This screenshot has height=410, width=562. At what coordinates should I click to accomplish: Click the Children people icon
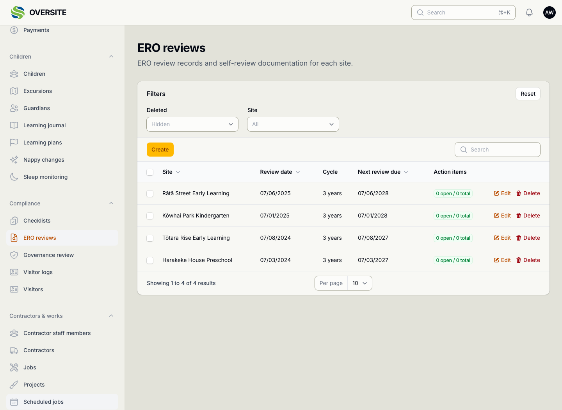coord(14,74)
